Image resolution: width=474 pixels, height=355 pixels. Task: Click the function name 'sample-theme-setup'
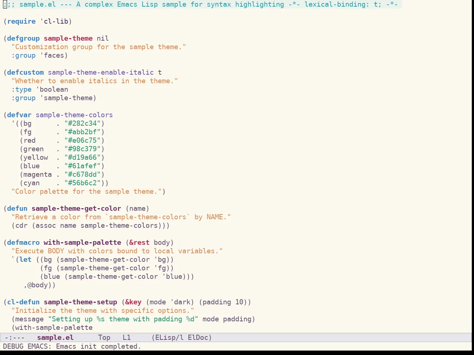(80, 302)
